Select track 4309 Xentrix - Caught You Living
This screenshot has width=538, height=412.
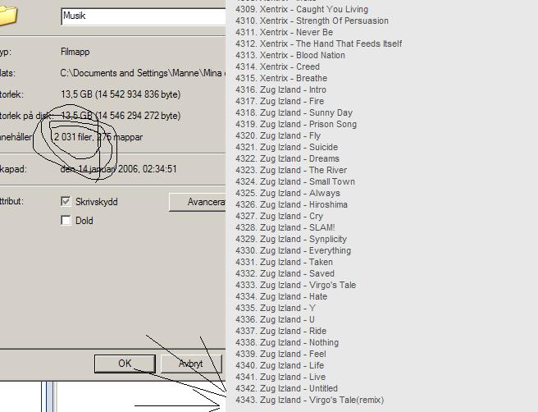coord(302,9)
